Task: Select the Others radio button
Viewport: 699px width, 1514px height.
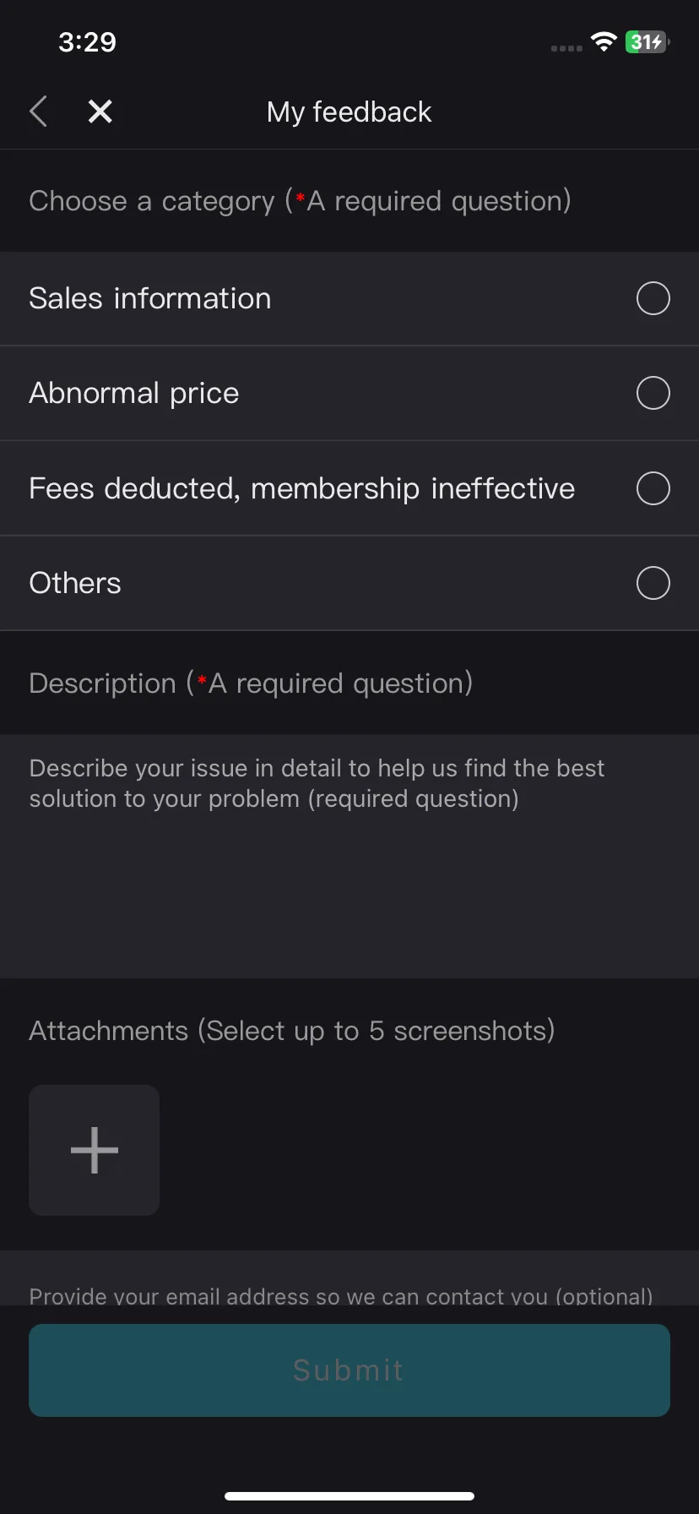Action: (653, 583)
